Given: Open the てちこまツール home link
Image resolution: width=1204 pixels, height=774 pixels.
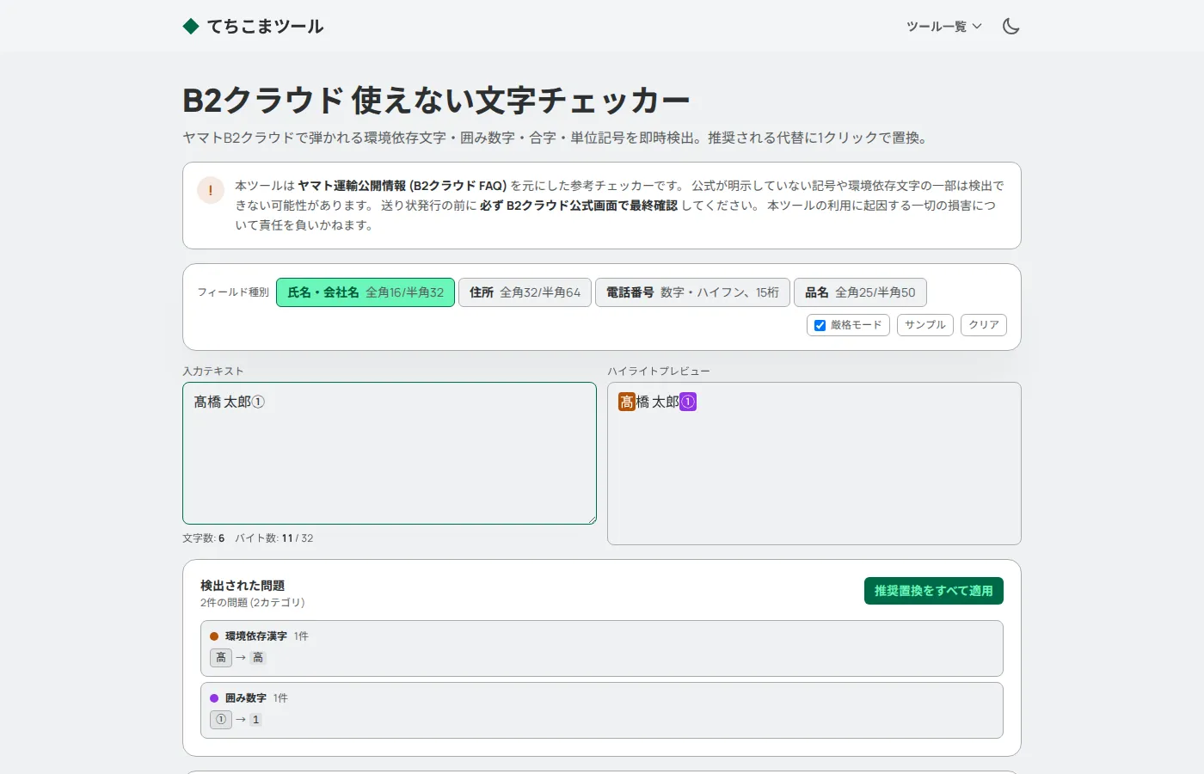Looking at the screenshot, I should click(254, 27).
